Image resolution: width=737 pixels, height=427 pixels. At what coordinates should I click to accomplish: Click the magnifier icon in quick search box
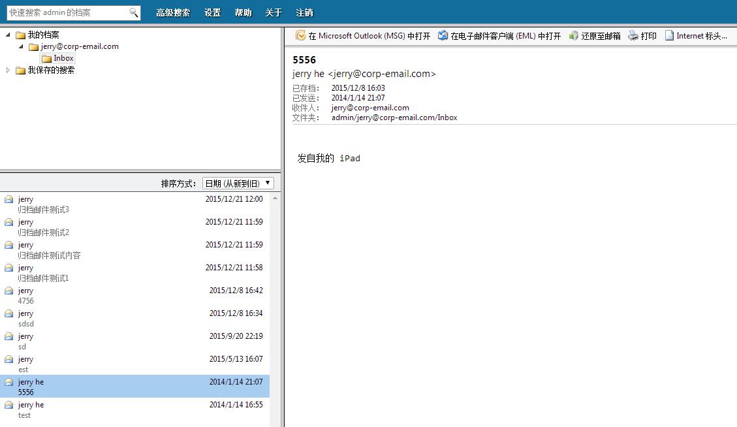133,12
